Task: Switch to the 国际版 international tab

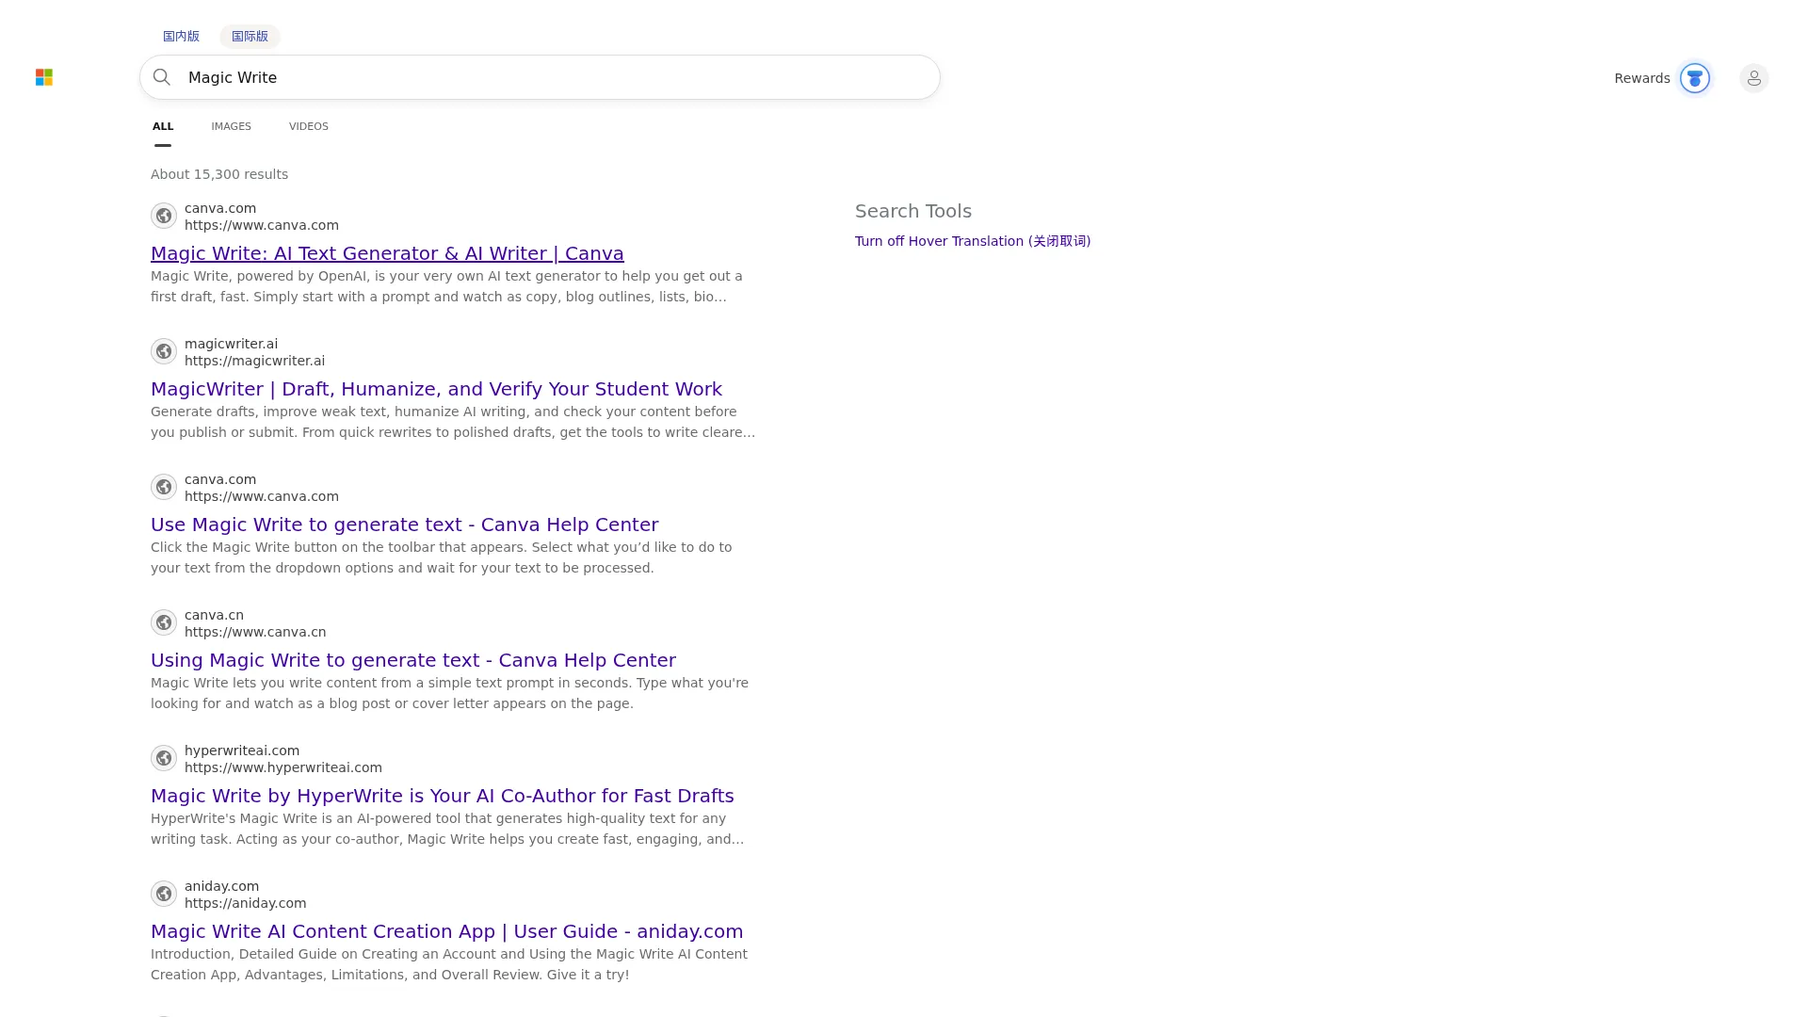Action: coord(250,36)
